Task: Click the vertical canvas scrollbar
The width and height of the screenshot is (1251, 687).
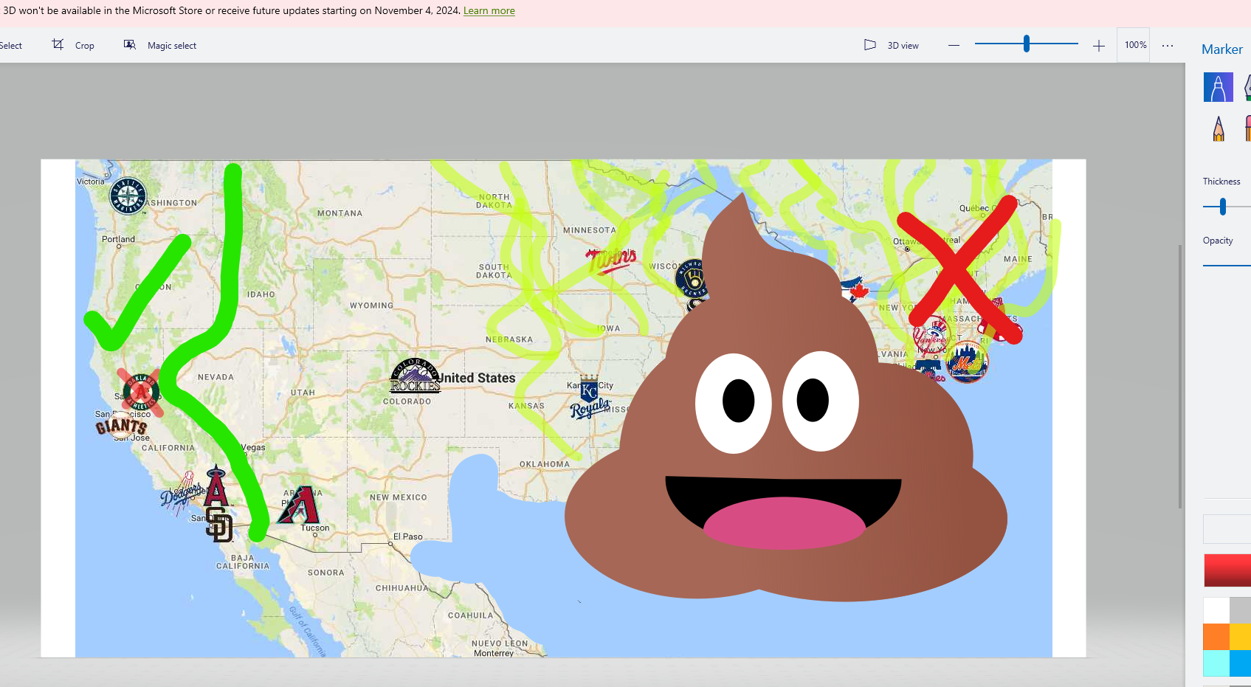Action: tap(1180, 376)
